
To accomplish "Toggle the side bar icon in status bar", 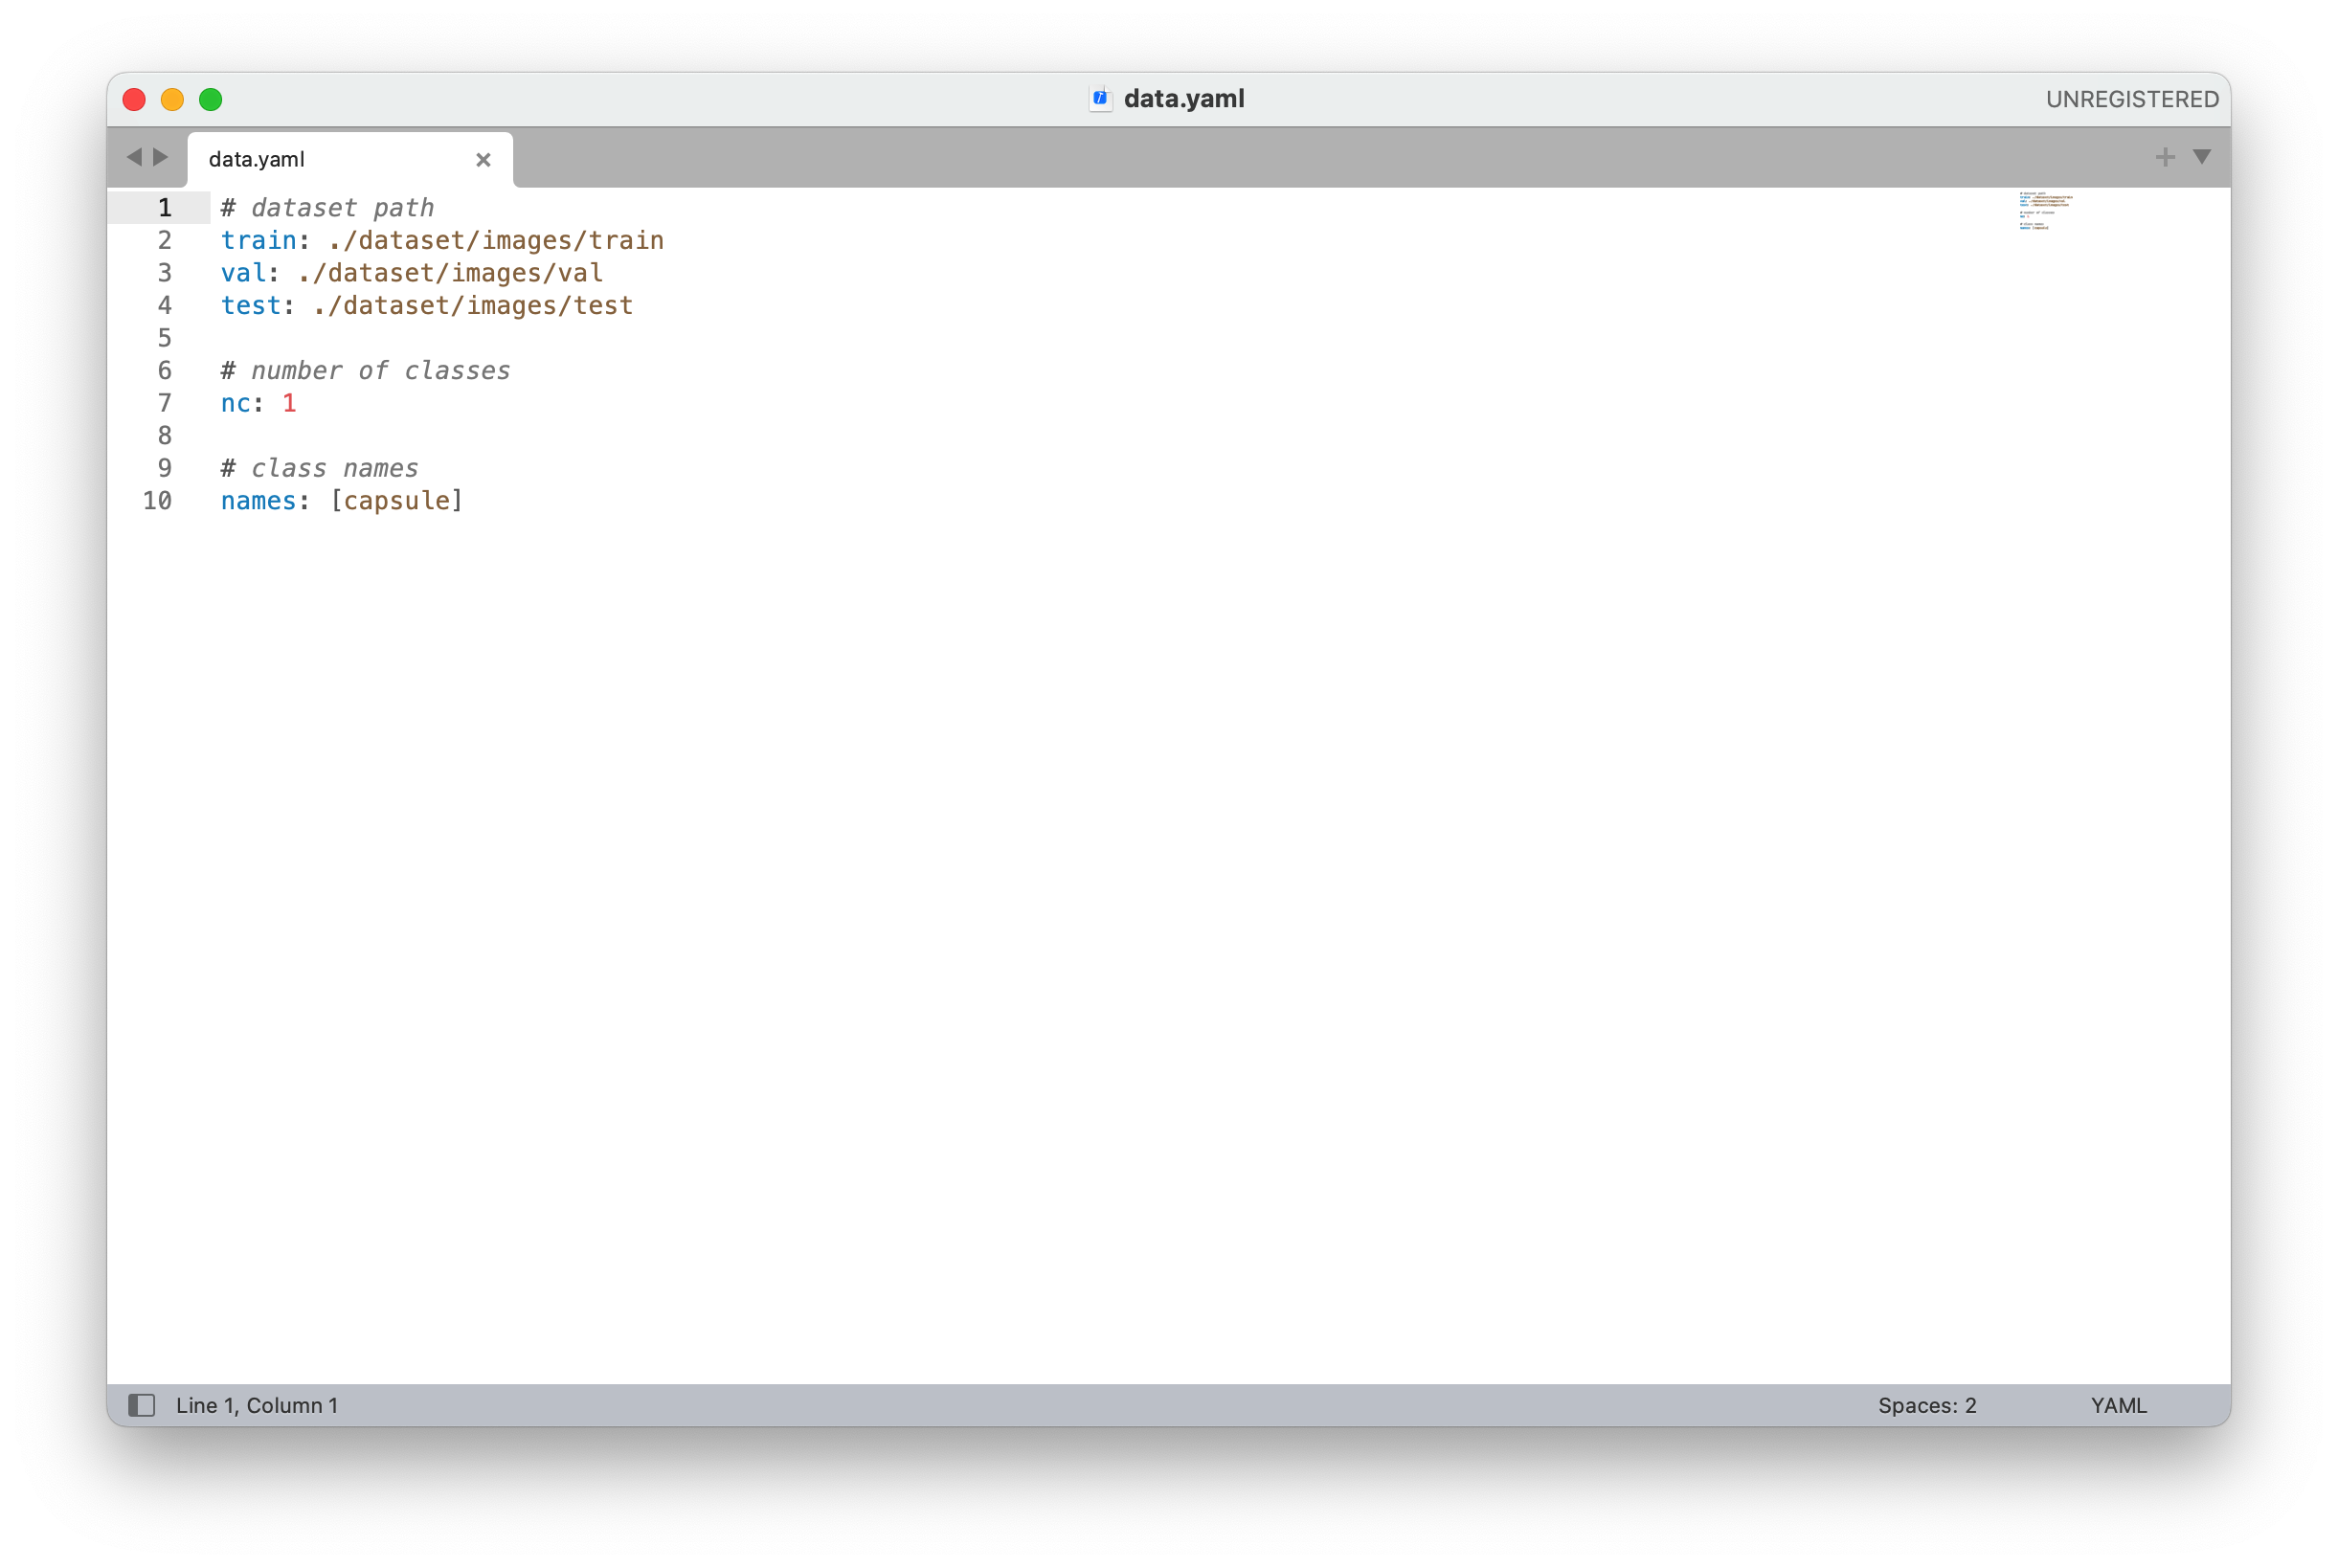I will coord(142,1405).
